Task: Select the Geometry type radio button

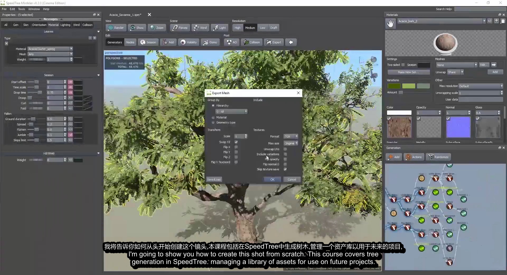Action: click(213, 122)
